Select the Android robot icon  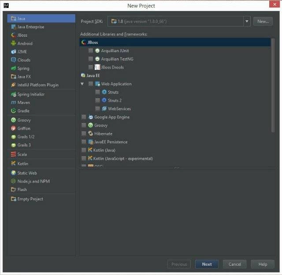coord(14,43)
